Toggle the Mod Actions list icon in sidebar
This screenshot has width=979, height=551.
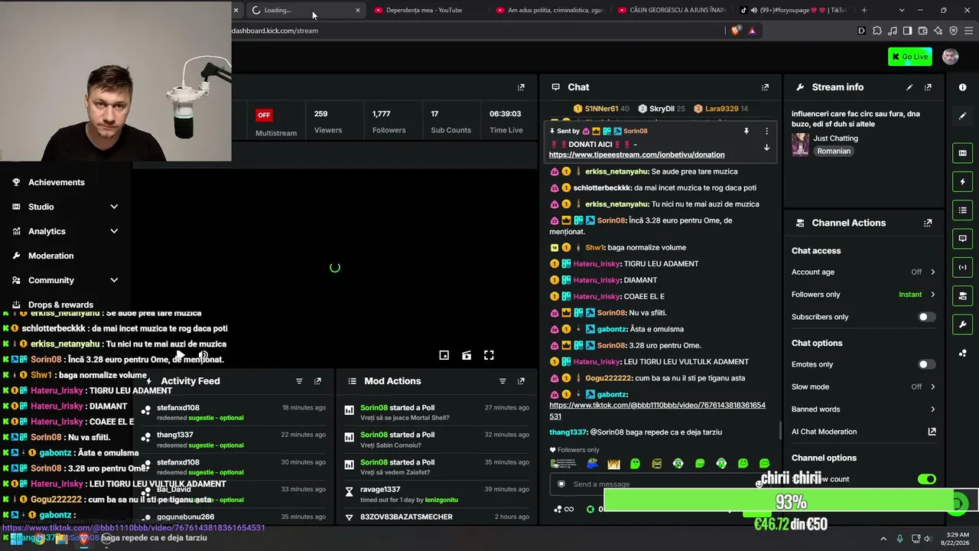tap(963, 210)
